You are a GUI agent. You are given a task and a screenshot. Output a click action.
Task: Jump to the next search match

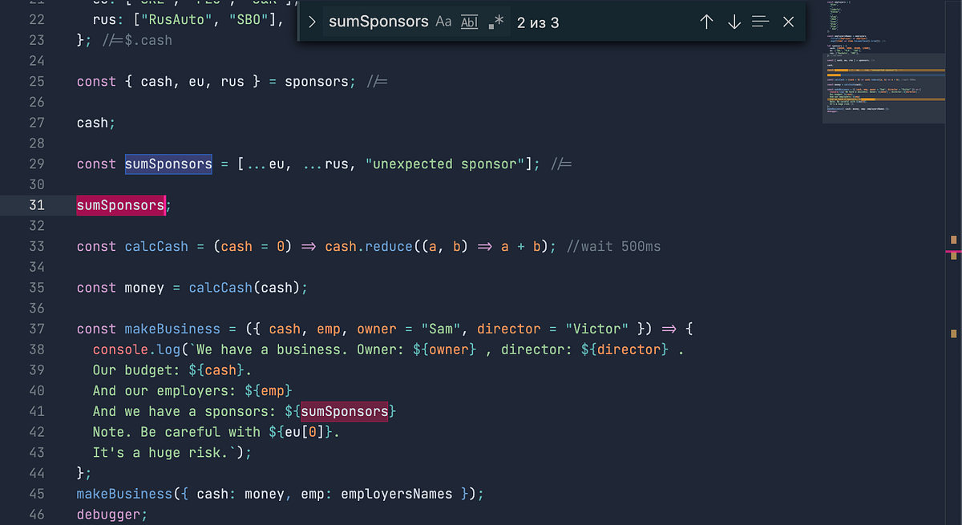click(734, 22)
